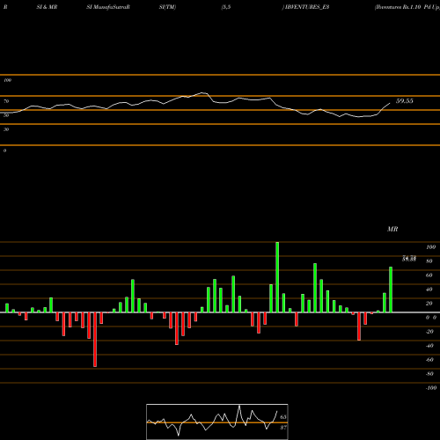Click the 'SI & MR' header text
The image size is (440, 440).
coord(47,7)
